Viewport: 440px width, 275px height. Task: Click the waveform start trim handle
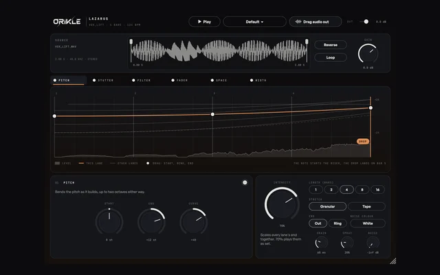point(131,42)
